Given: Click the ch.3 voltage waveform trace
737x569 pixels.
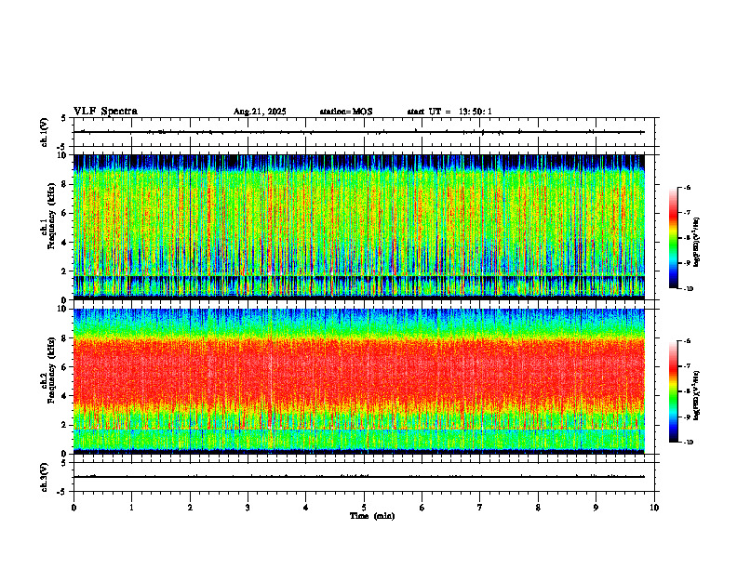Looking at the screenshot, I should pyautogui.click(x=358, y=477).
